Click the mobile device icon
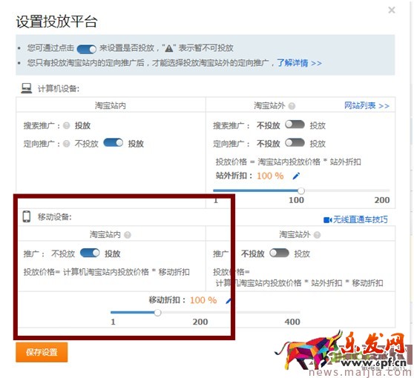Screen dimensions: 414x378 click(x=27, y=216)
